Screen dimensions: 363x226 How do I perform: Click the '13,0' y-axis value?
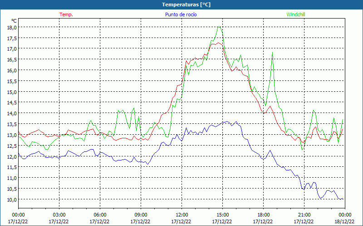(x=12, y=135)
